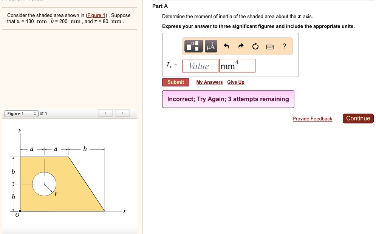Submit the answer
The width and height of the screenshot is (376, 234).
click(175, 82)
